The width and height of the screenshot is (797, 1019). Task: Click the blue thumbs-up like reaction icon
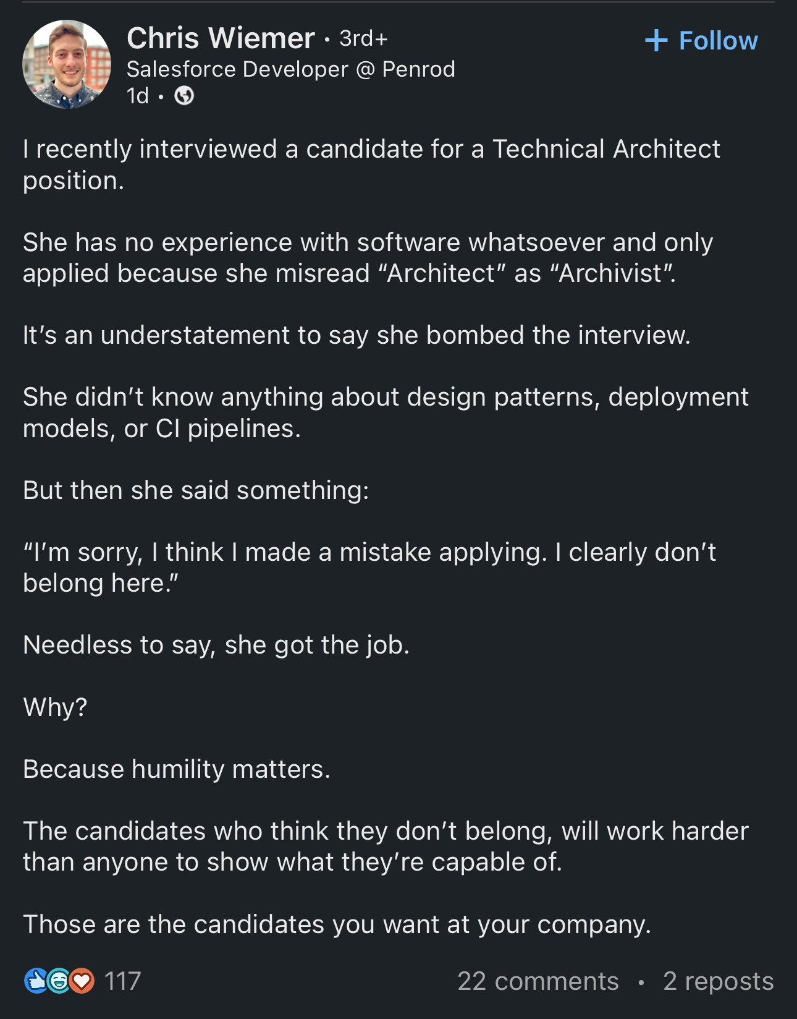[x=36, y=981]
